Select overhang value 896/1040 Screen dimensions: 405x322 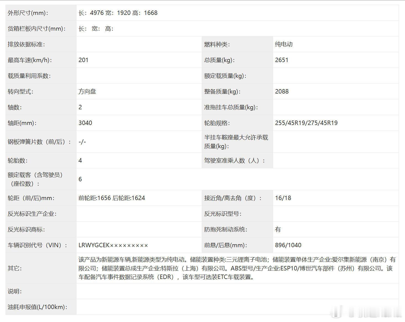tap(288, 245)
